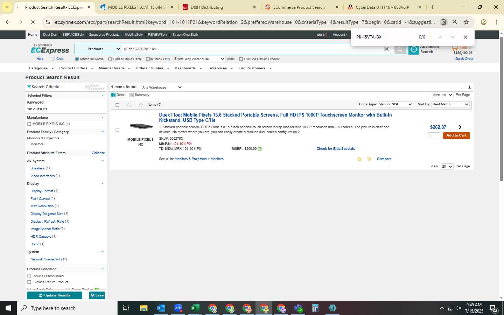Close the find-in-page bar
Viewport: 504px width, 315px height.
(465, 37)
